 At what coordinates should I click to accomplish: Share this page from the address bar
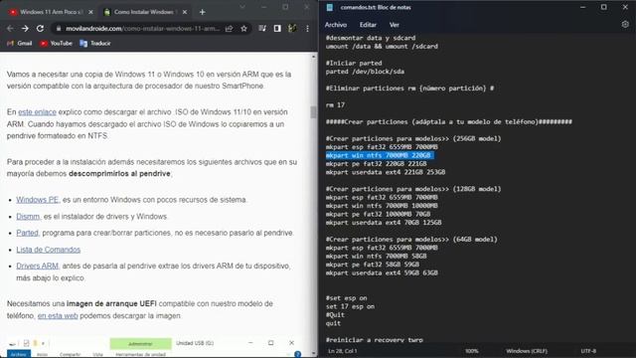pos(230,29)
